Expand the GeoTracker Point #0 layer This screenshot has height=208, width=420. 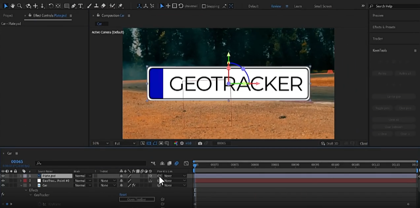[21, 181]
